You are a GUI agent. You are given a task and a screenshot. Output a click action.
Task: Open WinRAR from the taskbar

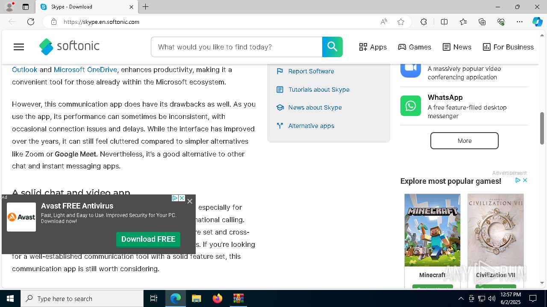(238, 298)
